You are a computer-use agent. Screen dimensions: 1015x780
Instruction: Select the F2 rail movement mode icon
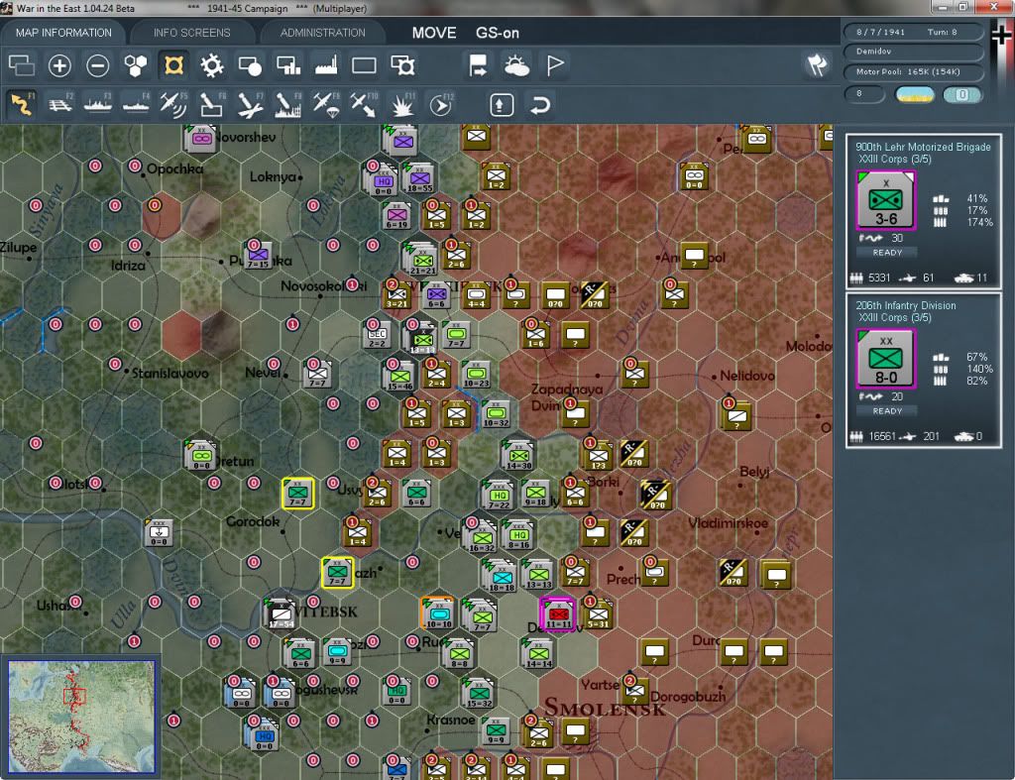point(60,104)
